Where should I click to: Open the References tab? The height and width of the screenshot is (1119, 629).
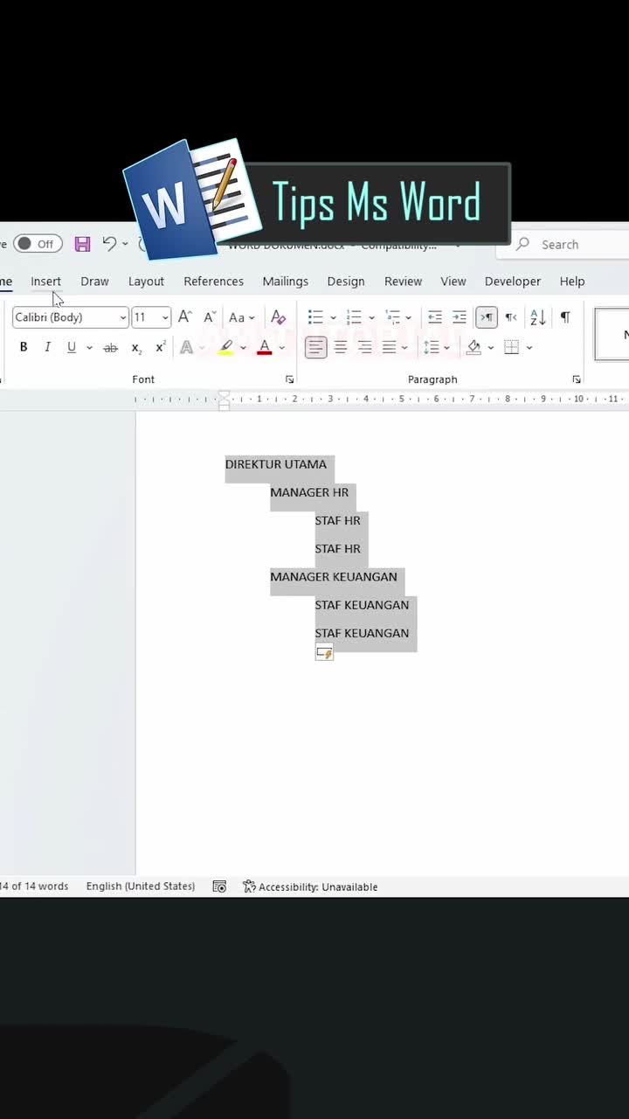pyautogui.click(x=213, y=281)
